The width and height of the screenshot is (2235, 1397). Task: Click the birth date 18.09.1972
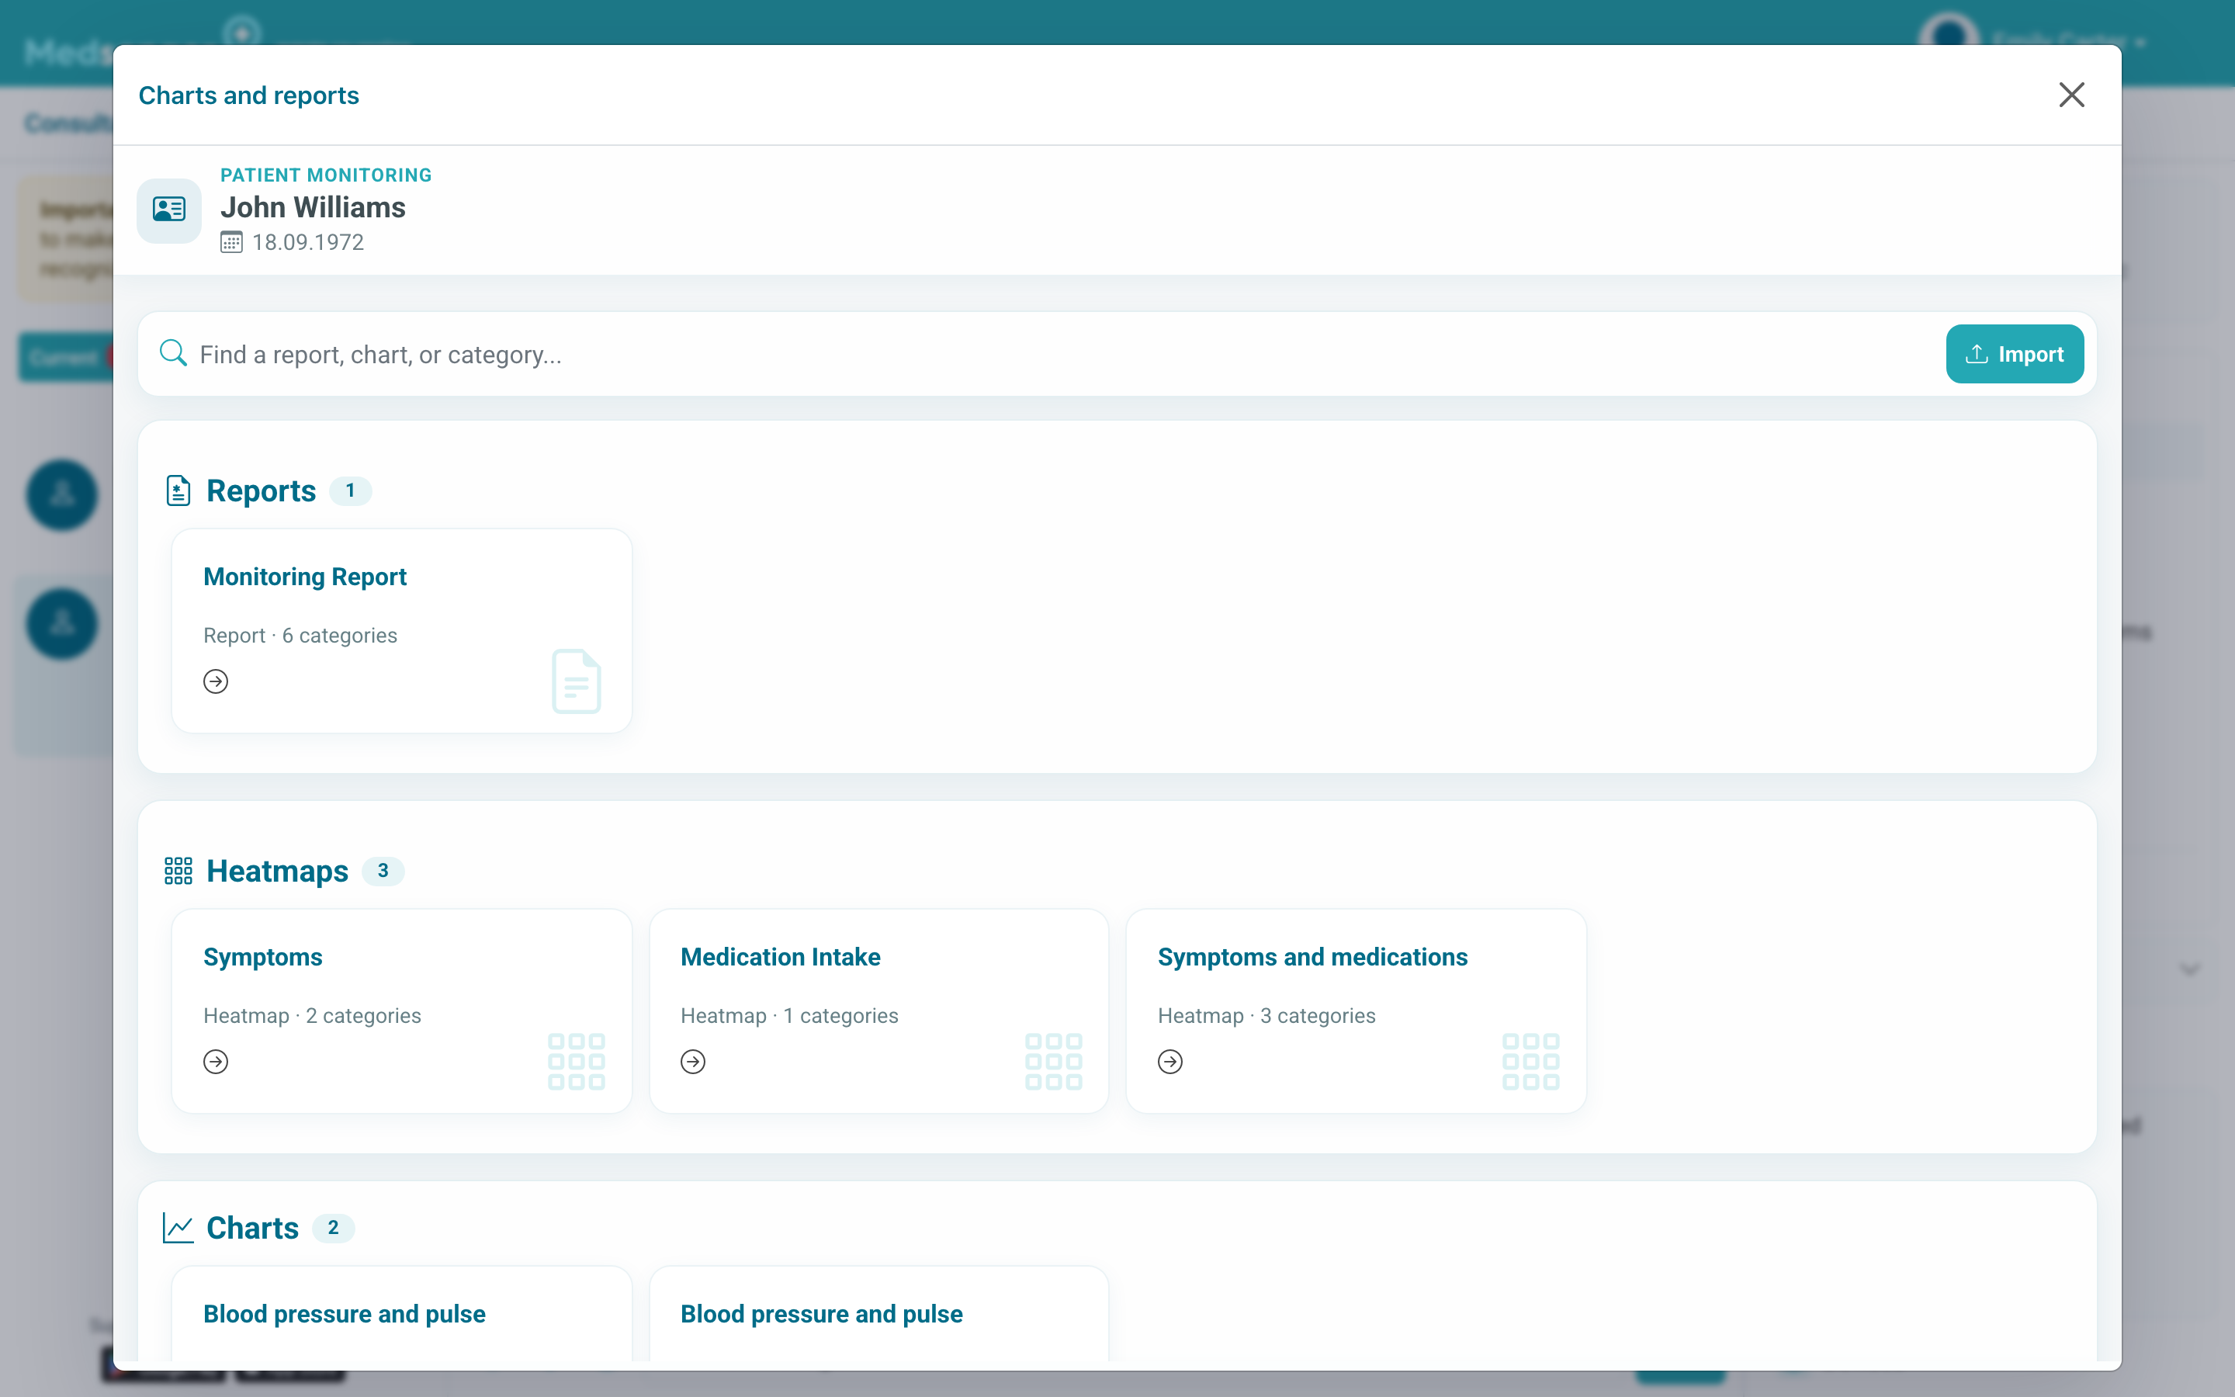[x=308, y=242]
